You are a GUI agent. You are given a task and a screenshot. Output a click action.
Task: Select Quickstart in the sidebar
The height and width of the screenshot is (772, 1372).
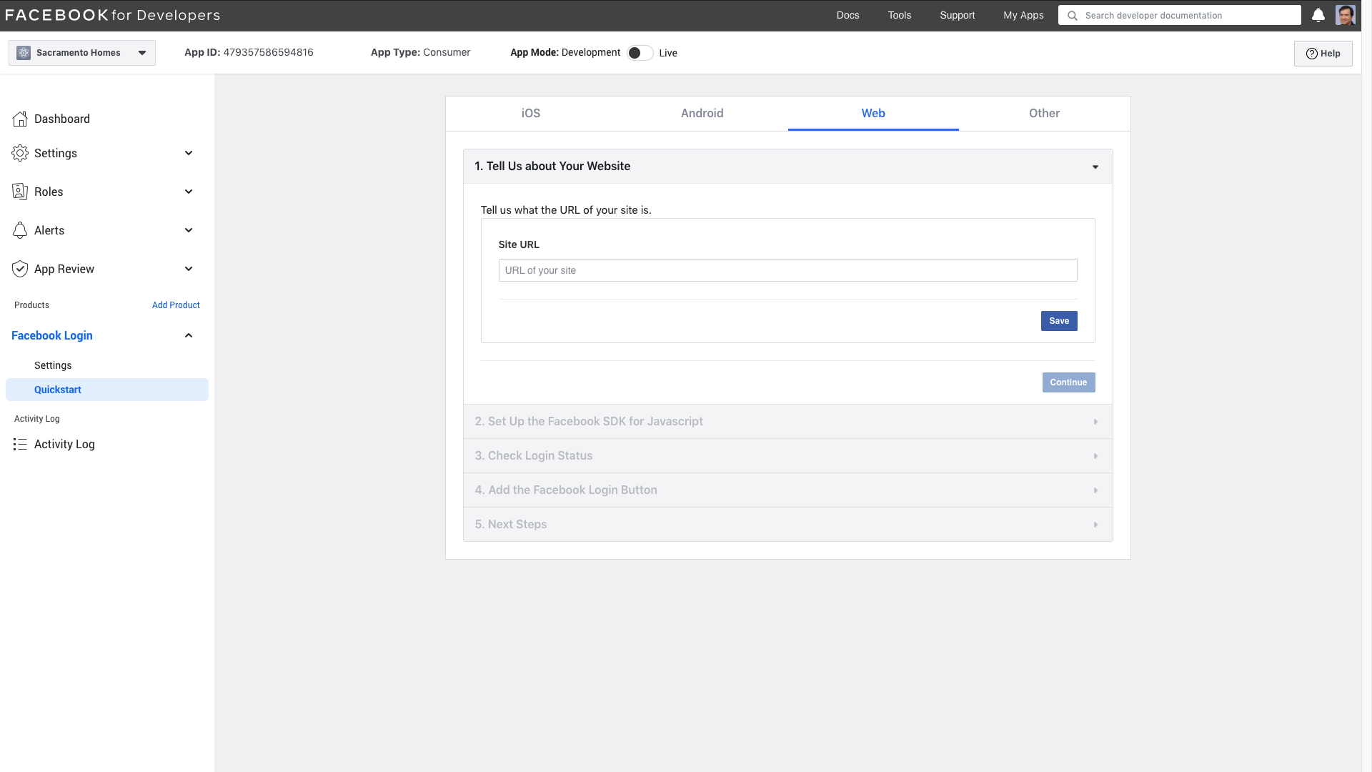(x=107, y=390)
